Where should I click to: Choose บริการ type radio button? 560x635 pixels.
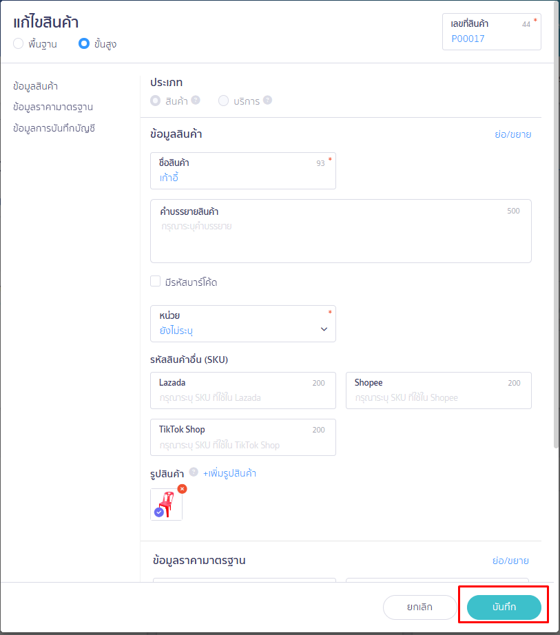coord(223,101)
